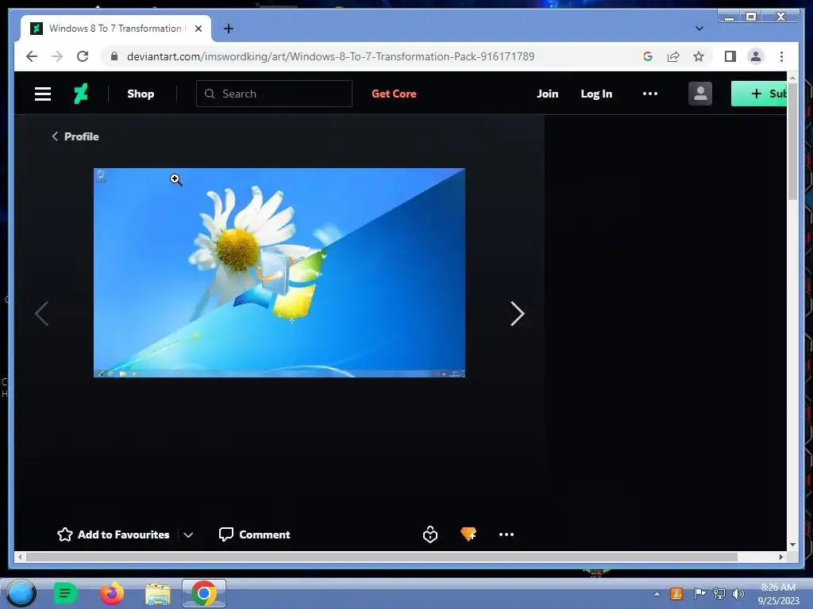813x609 pixels.
Task: Open the Chrome profile icon
Action: (x=756, y=56)
